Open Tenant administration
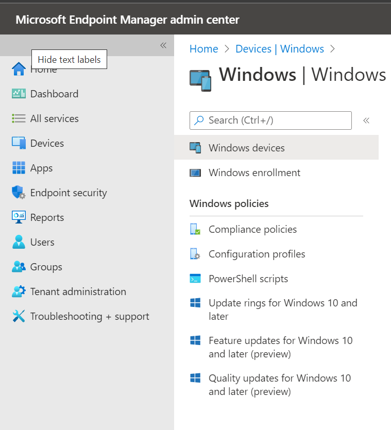The width and height of the screenshot is (391, 430). tap(78, 291)
